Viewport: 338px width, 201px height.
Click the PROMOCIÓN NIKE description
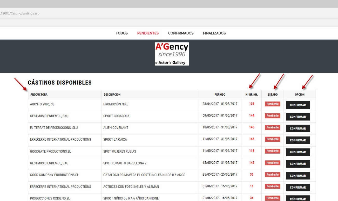(116, 104)
